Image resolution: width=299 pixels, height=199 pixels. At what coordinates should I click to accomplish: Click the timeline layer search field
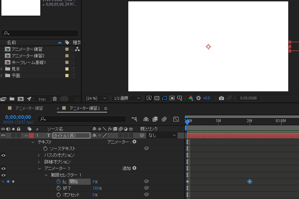tap(82, 119)
